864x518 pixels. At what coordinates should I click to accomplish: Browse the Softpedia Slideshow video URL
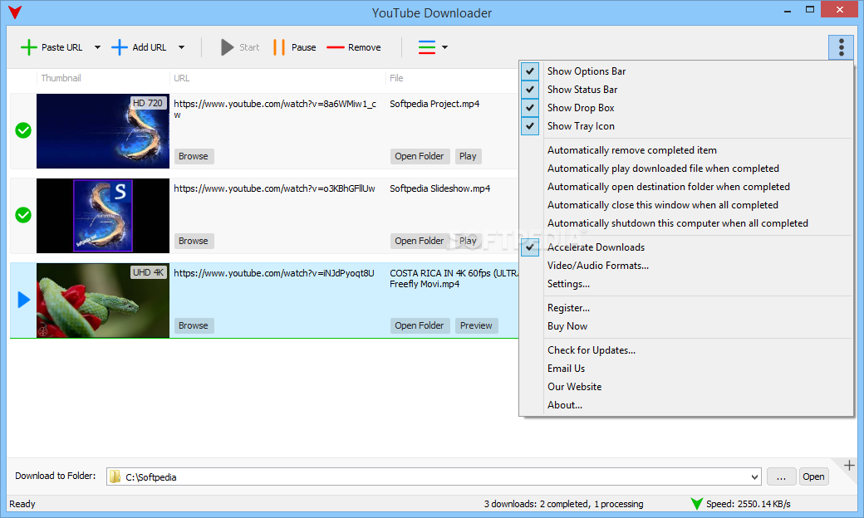coord(194,241)
